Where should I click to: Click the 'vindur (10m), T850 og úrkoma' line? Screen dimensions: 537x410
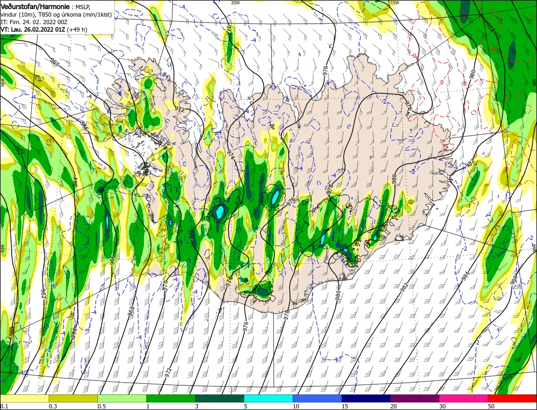[x=56, y=14]
